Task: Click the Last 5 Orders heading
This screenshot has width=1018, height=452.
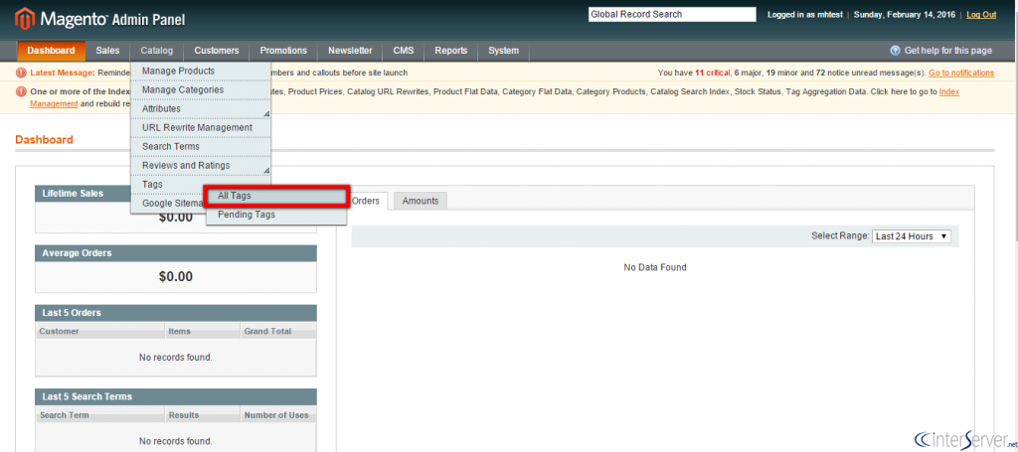Action: [x=72, y=313]
